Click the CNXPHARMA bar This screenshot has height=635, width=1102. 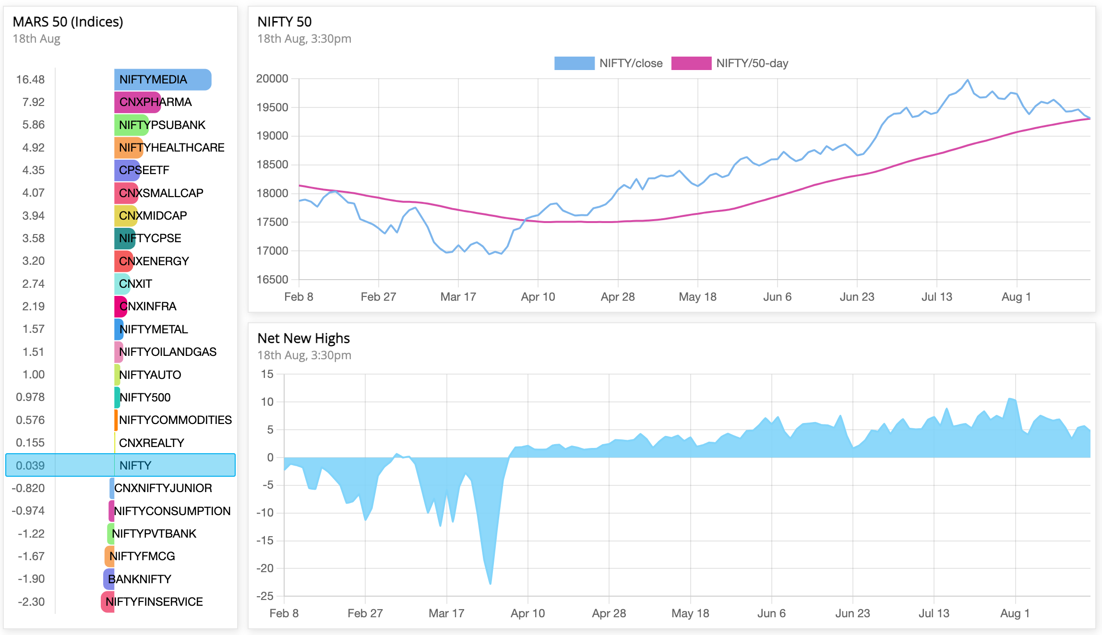[x=137, y=102]
